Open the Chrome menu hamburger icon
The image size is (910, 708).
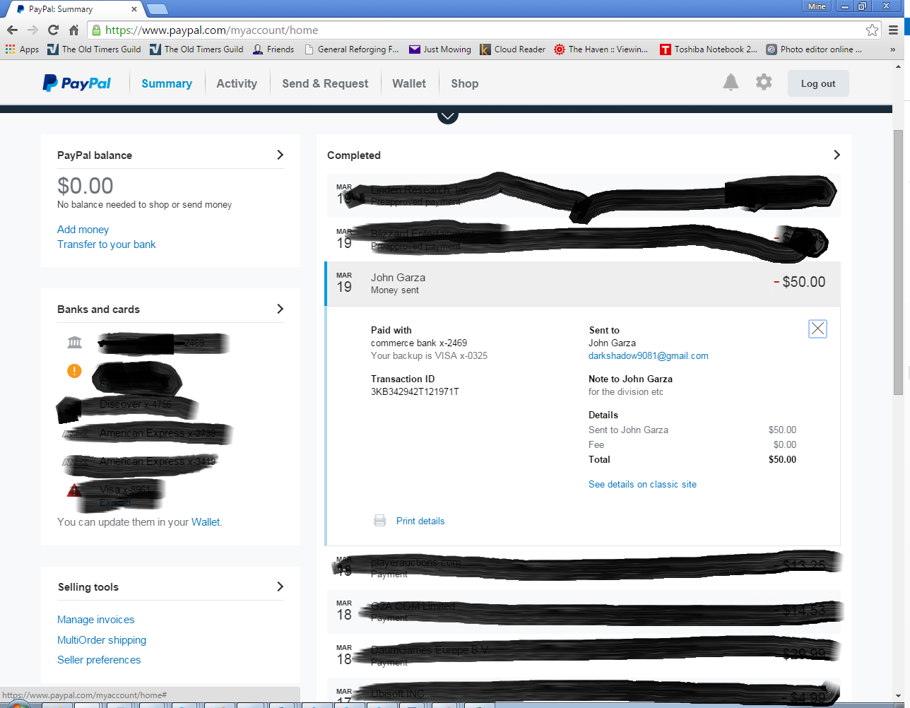[x=894, y=30]
